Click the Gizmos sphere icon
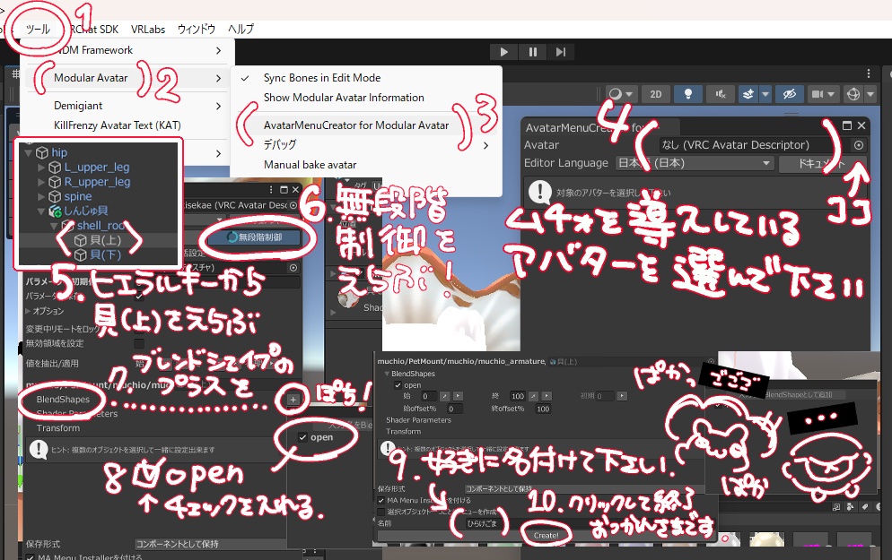 853,94
